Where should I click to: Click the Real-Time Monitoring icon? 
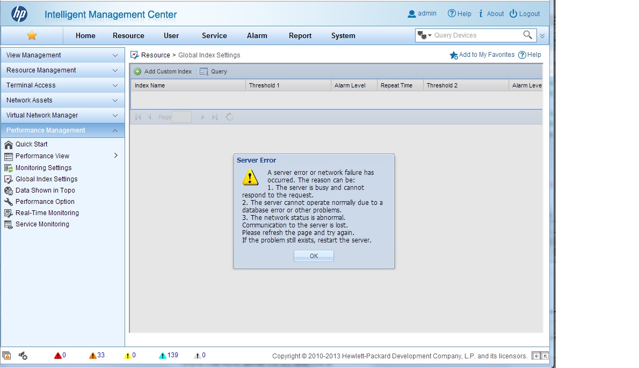9,213
